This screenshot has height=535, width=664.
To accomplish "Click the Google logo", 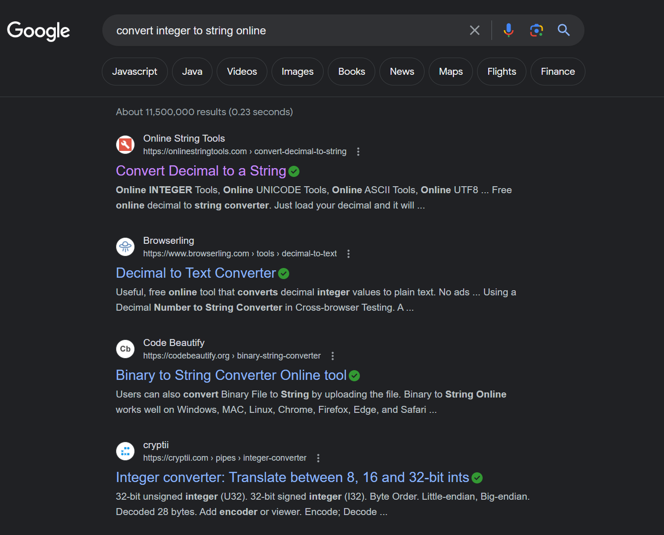I will [39, 31].
